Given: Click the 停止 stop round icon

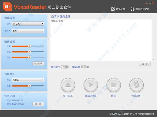Looking at the screenshot, I should point(114,85).
